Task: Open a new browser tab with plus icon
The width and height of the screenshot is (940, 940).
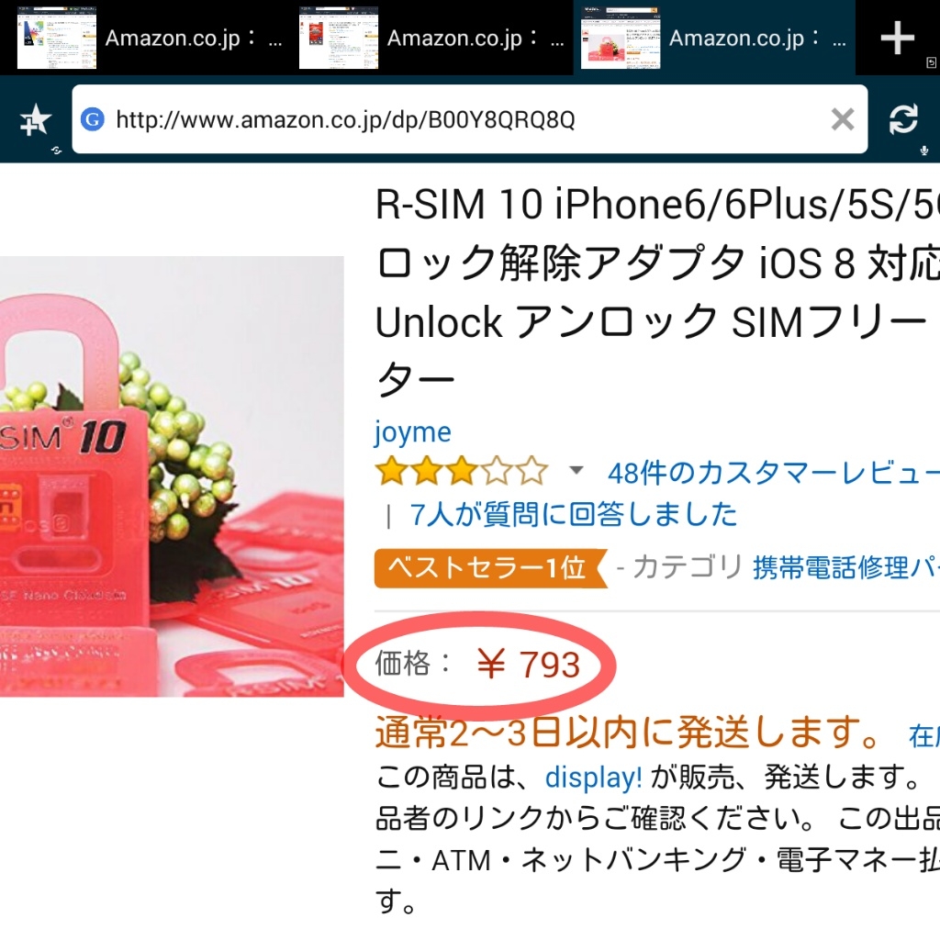Action: 897,37
